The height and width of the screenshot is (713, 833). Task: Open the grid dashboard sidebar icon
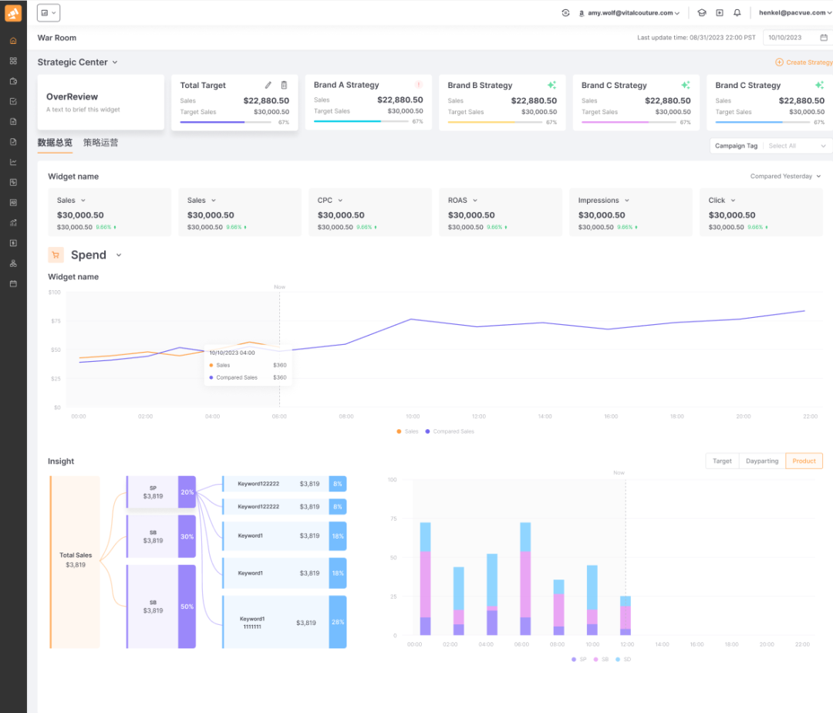point(13,61)
